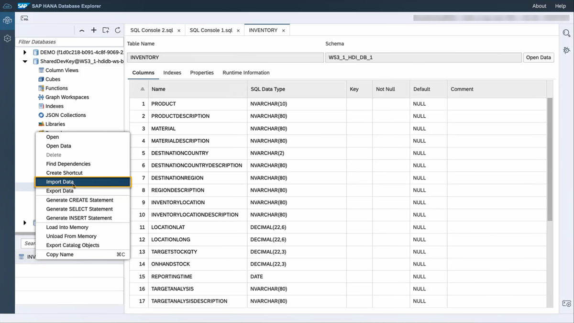The image size is (574, 323).
Task: Click the Open Data button
Action: tap(539, 57)
